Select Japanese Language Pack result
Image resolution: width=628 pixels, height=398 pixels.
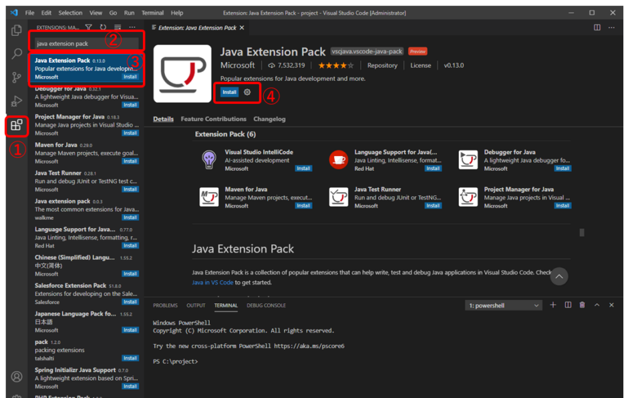[x=86, y=322]
